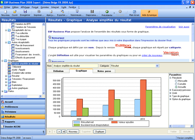This screenshot has height=140, width=195.
Task: Expand Type de graphique parameter
Action: pyautogui.click(x=170, y=96)
